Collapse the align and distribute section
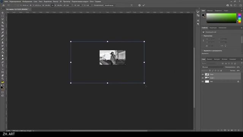243x137 pixels. 202,51
